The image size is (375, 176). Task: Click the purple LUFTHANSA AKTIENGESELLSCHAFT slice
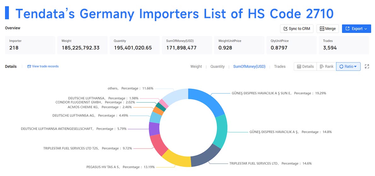[x=154, y=129]
